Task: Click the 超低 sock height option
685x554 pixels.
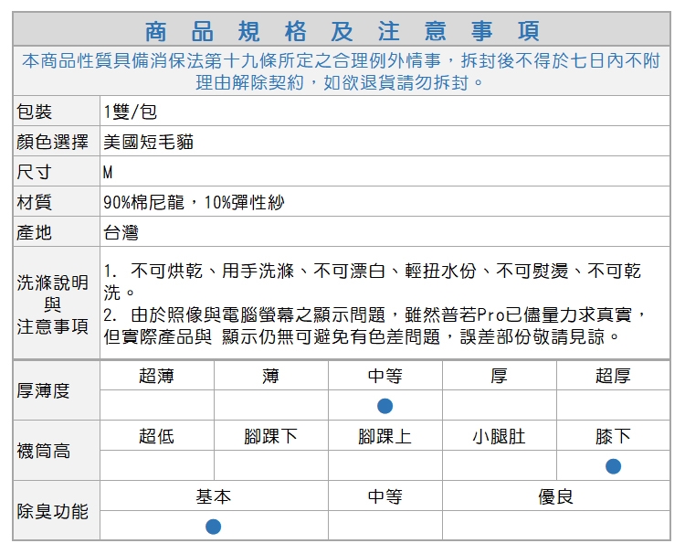Action: 156,436
